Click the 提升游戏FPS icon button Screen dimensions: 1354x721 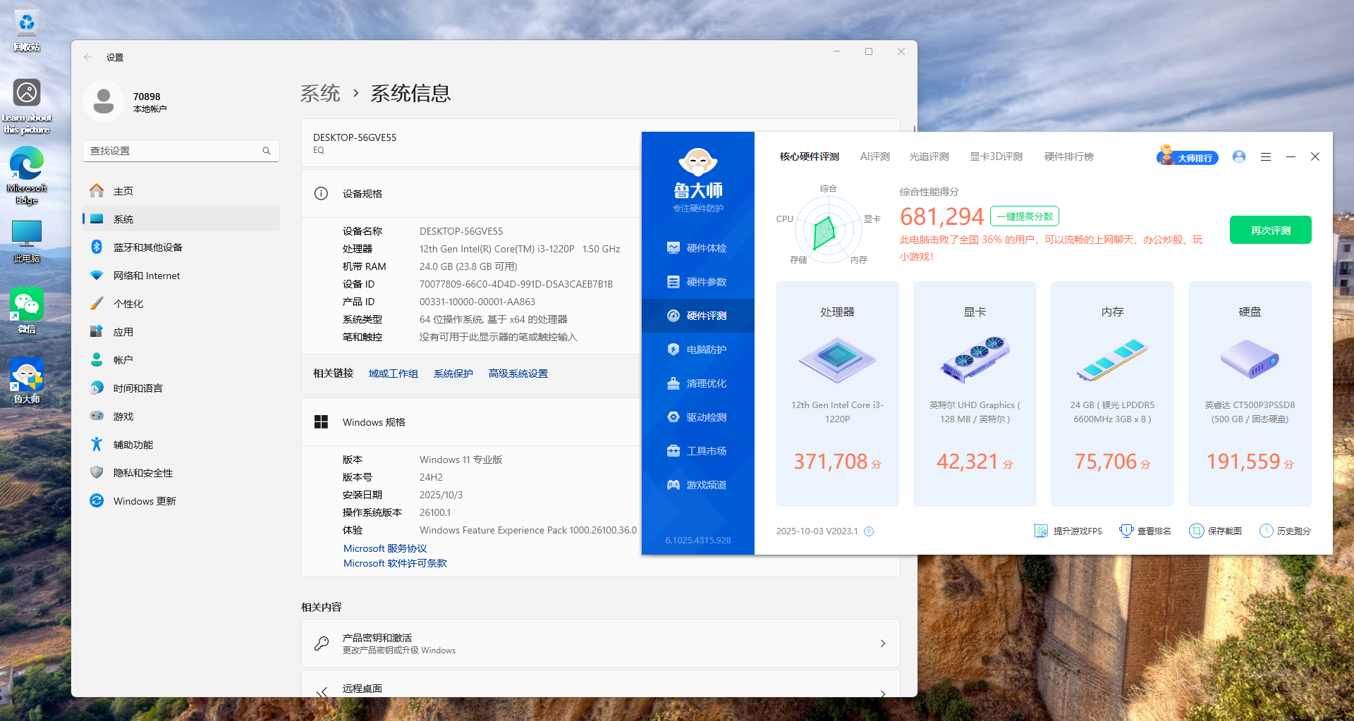(x=1068, y=531)
